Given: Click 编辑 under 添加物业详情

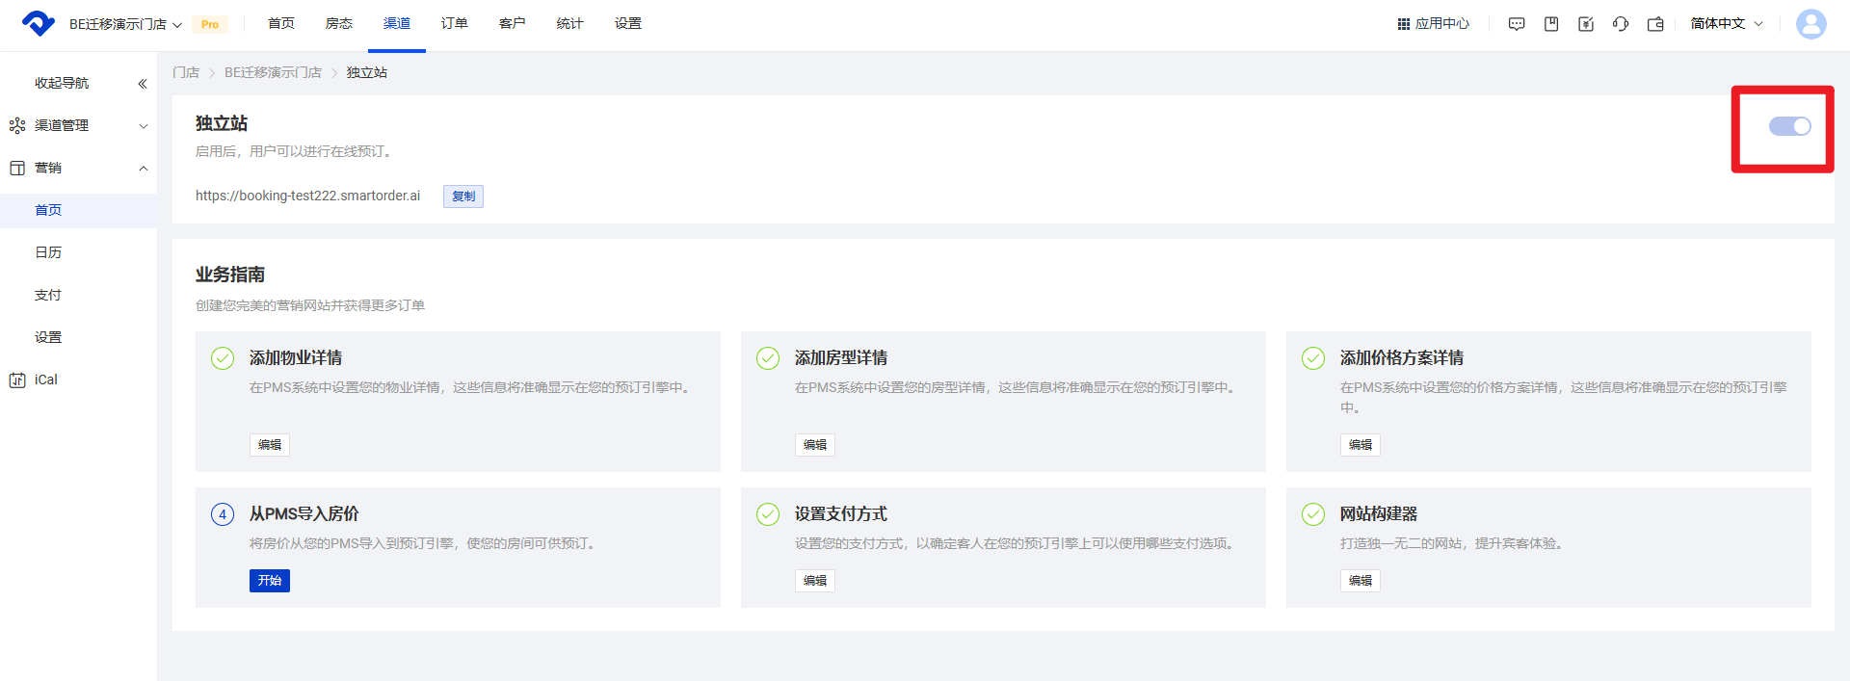Looking at the screenshot, I should coord(270,445).
